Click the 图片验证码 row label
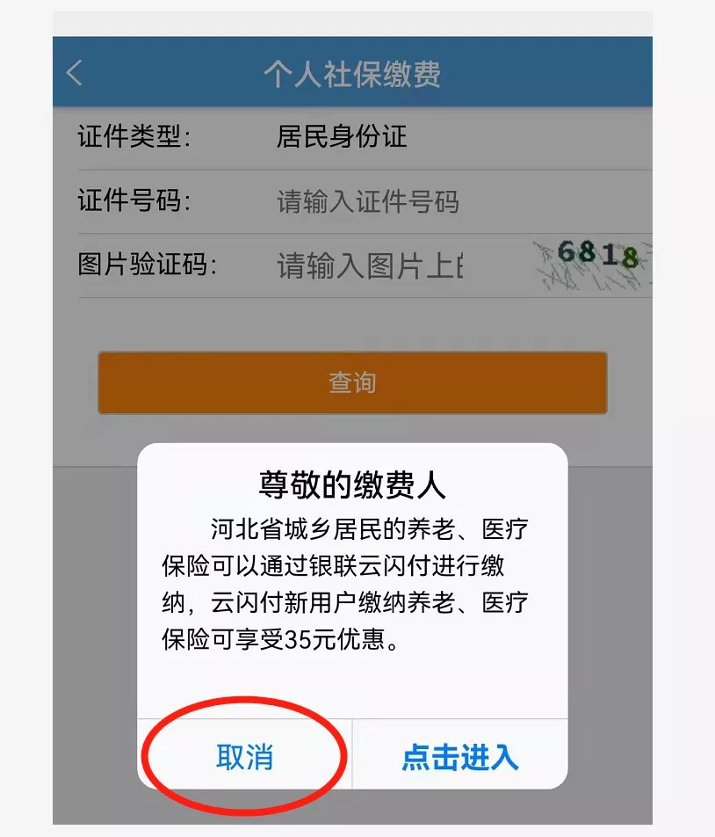Viewport: 715px width, 837px height. point(148,265)
